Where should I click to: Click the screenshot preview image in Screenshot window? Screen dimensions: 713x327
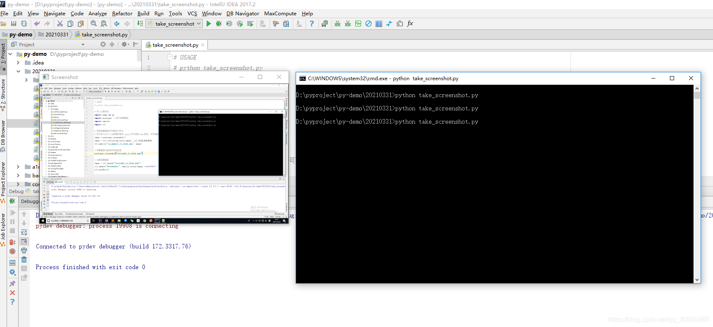164,153
